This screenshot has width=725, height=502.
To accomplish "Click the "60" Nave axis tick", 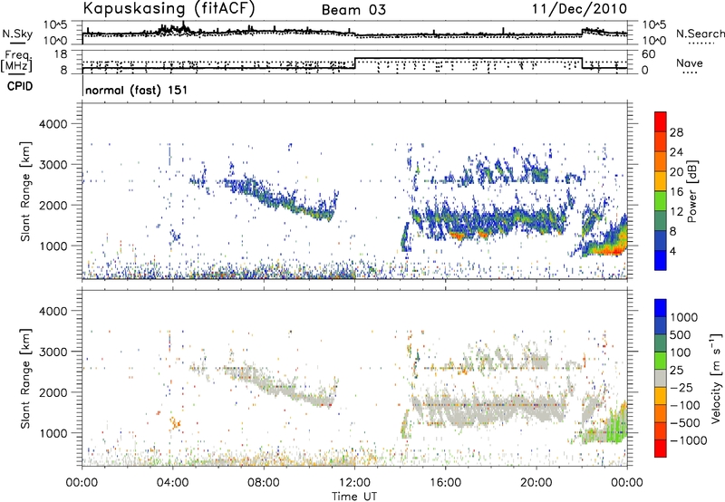I will pos(649,54).
